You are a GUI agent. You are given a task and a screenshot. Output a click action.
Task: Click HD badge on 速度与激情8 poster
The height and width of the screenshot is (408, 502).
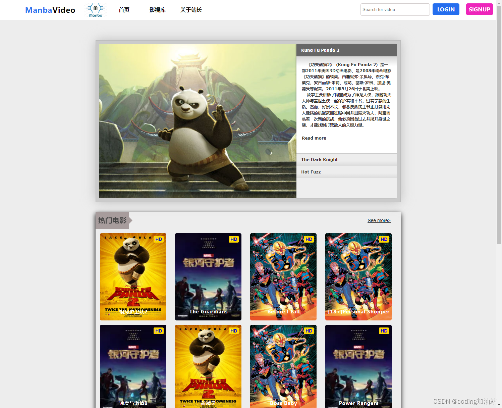point(159,331)
